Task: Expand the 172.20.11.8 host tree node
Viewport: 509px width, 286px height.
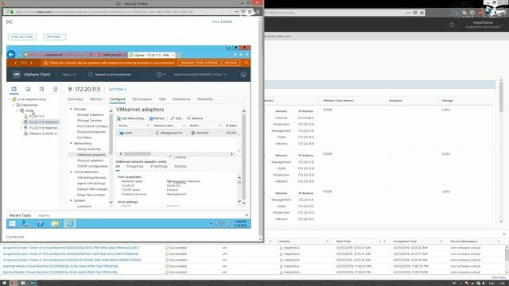Action: click(21, 128)
